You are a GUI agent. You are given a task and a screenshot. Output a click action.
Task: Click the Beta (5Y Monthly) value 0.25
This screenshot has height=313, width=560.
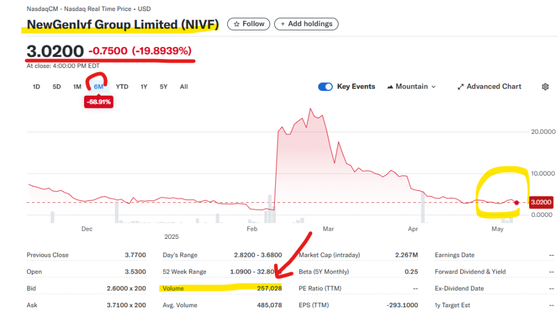point(411,272)
